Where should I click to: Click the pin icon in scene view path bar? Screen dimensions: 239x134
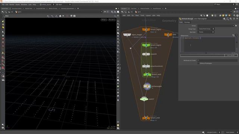point(105,12)
